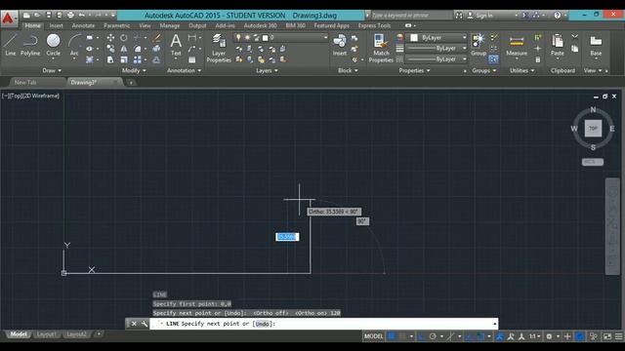Cancel command with X on command line
The width and height of the screenshot is (625, 351).
(x=134, y=324)
